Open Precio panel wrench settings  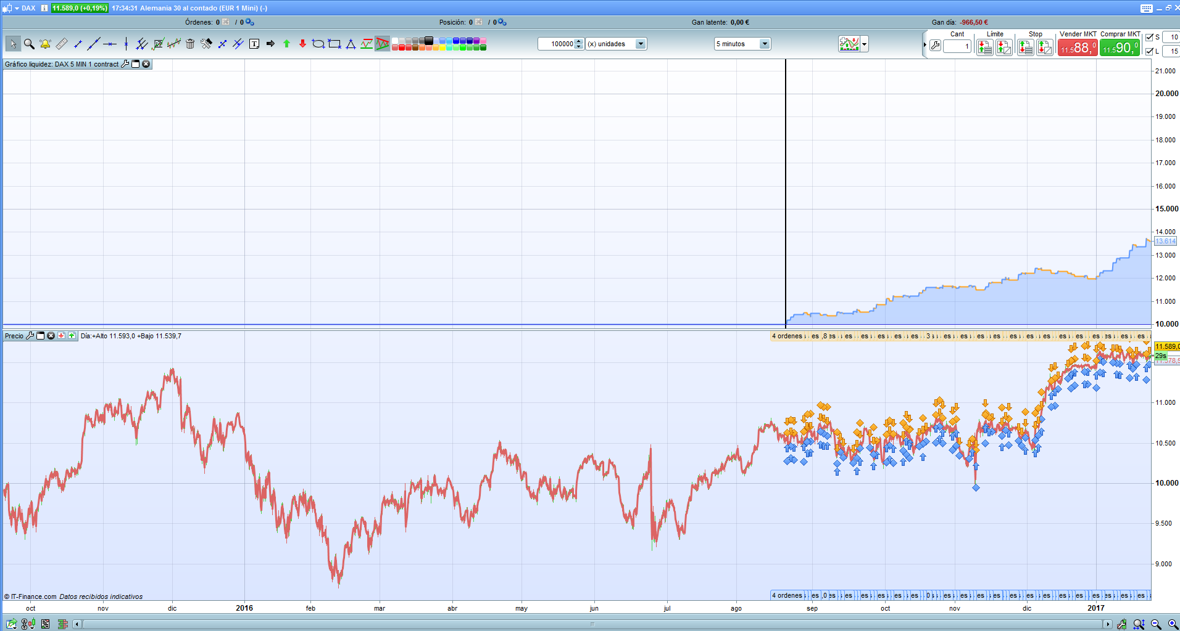click(30, 336)
